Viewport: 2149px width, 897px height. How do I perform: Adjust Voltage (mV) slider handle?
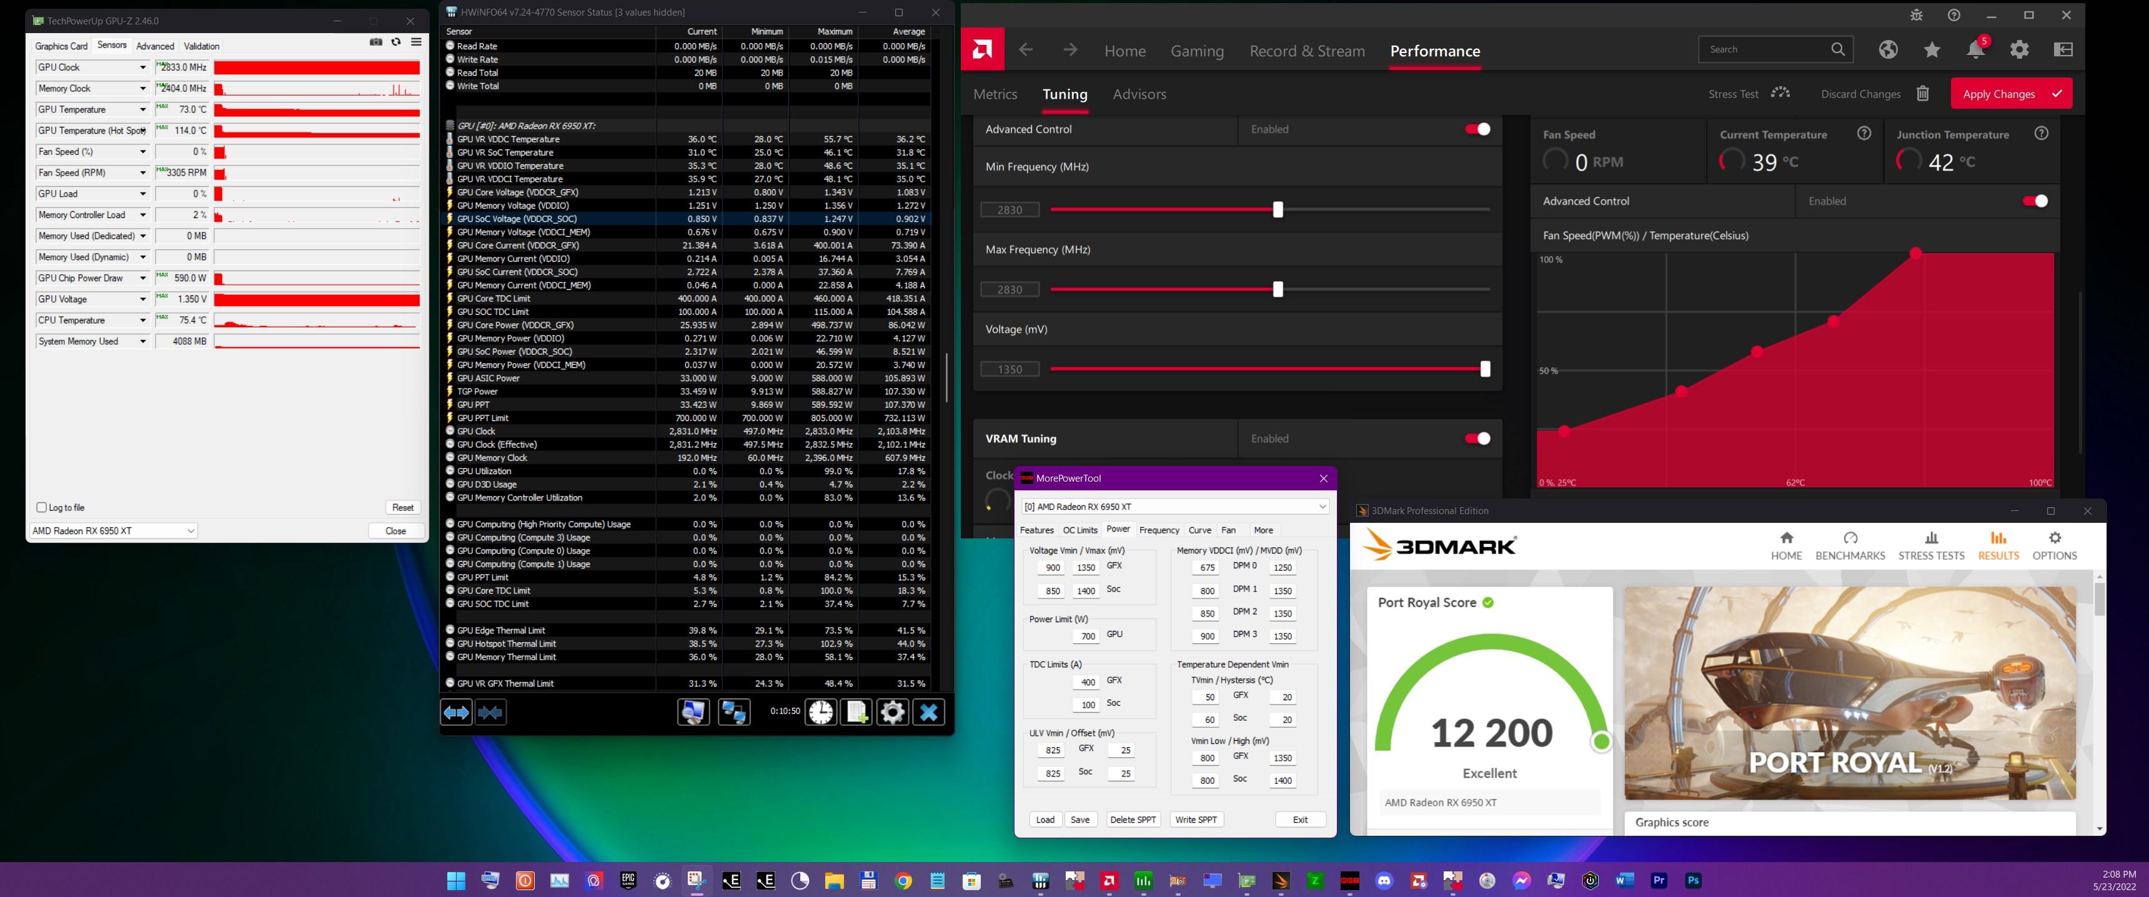(x=1485, y=369)
